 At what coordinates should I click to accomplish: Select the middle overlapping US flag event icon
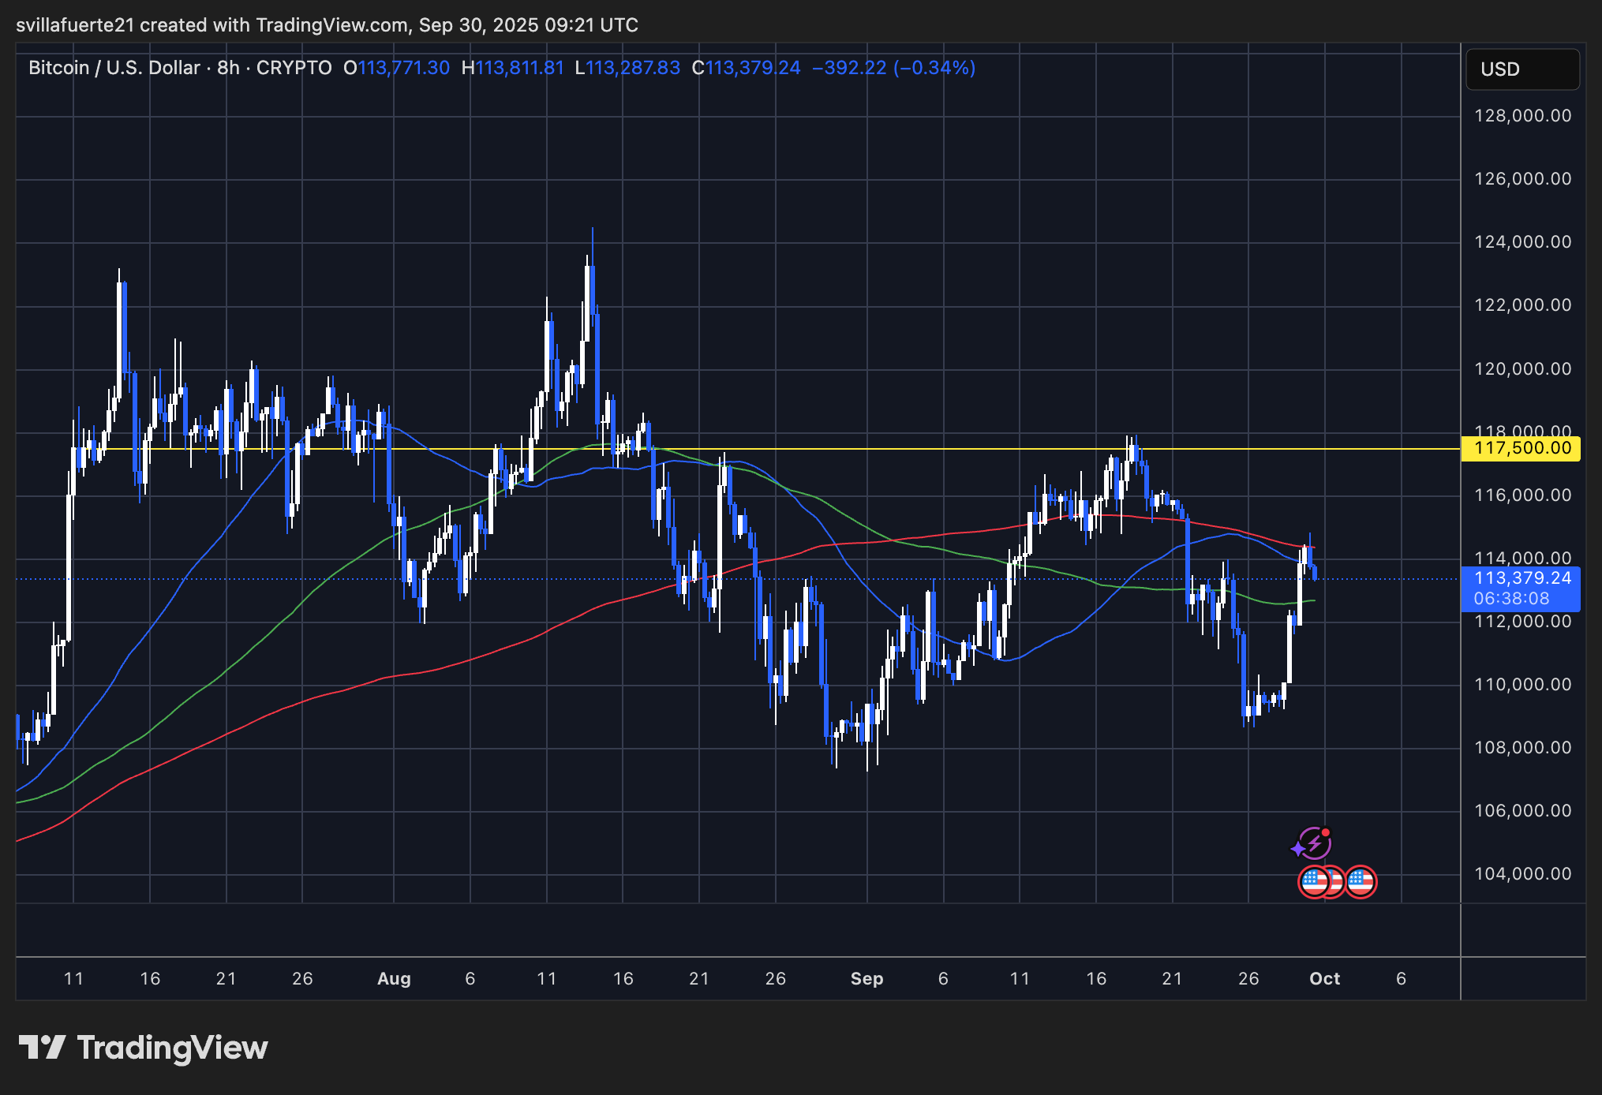pos(1337,882)
